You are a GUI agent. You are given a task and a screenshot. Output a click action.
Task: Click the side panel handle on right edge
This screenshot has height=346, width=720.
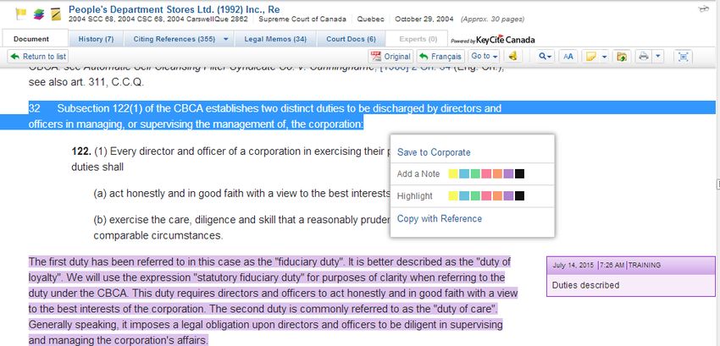click(718, 184)
